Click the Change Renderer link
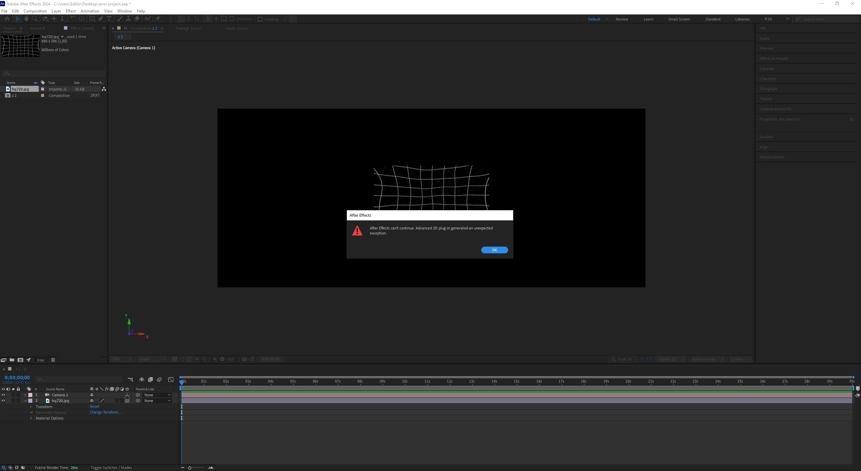The width and height of the screenshot is (861, 471). (105, 412)
